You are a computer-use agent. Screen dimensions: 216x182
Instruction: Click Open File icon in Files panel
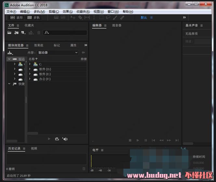coord(9,32)
